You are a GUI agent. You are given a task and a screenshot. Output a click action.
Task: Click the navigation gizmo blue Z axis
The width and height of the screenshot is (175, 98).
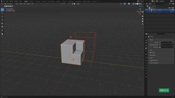pyautogui.click(x=140, y=9)
